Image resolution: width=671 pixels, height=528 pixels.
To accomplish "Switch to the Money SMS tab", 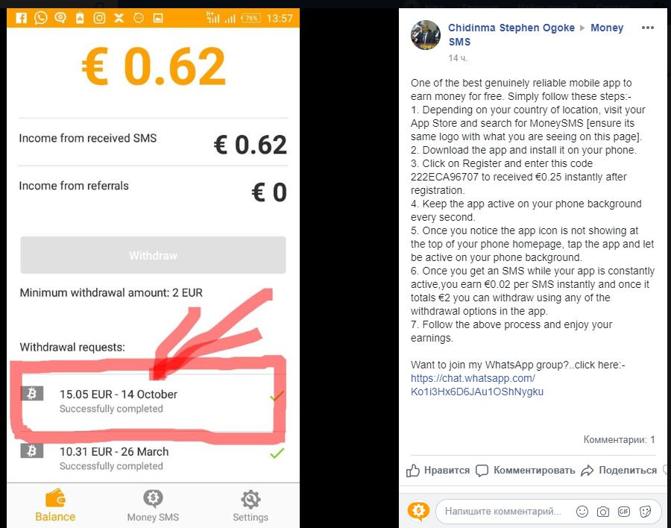I will point(153,506).
